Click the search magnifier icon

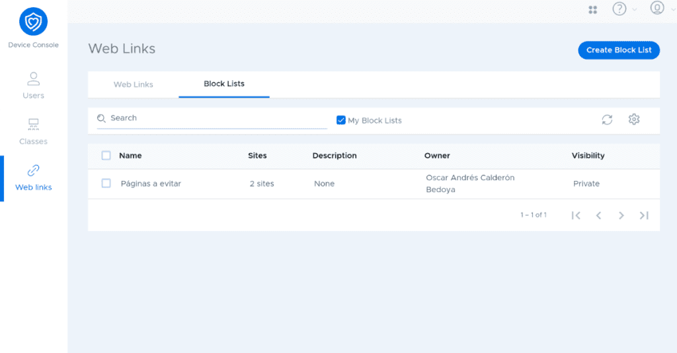101,118
